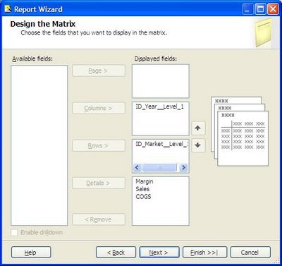Click the Page > button
Image resolution: width=282 pixels, height=266 pixels.
pos(99,71)
